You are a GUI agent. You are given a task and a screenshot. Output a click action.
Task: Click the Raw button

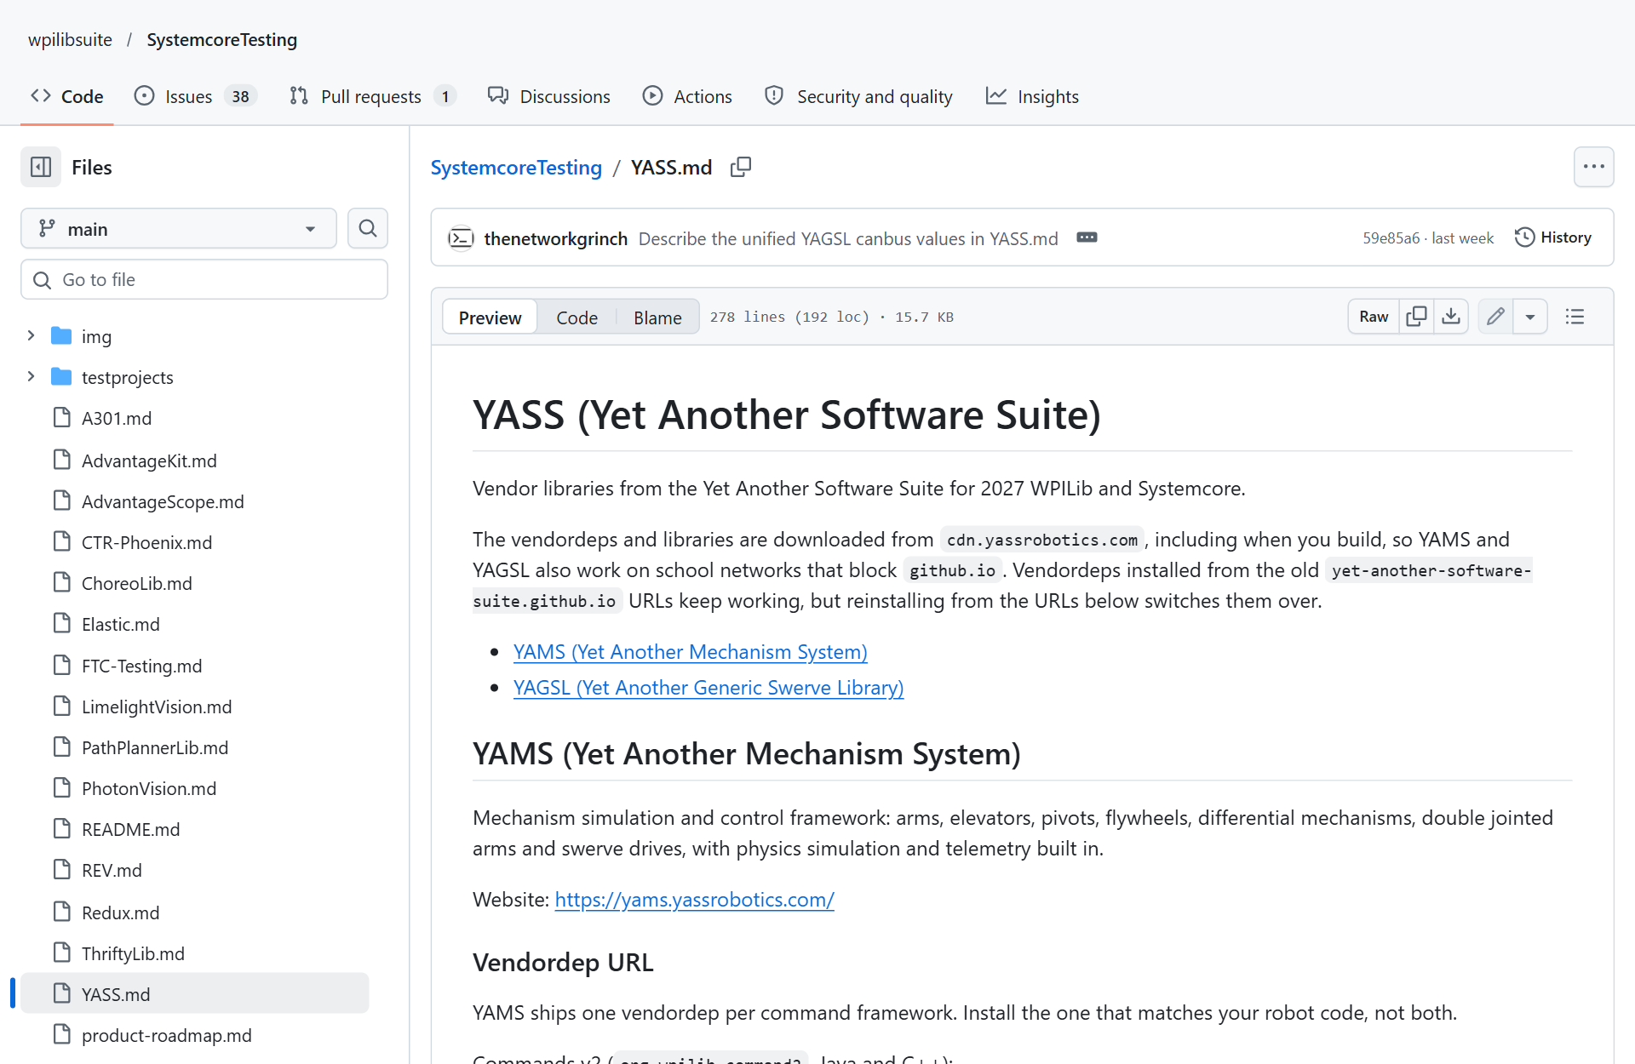1374,317
